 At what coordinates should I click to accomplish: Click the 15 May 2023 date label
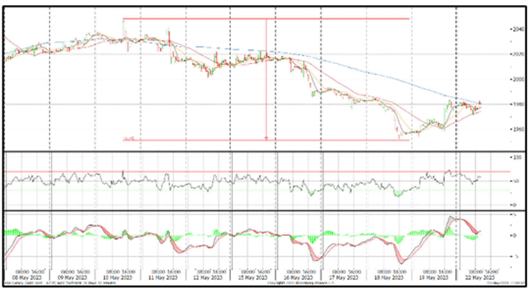(x=253, y=277)
